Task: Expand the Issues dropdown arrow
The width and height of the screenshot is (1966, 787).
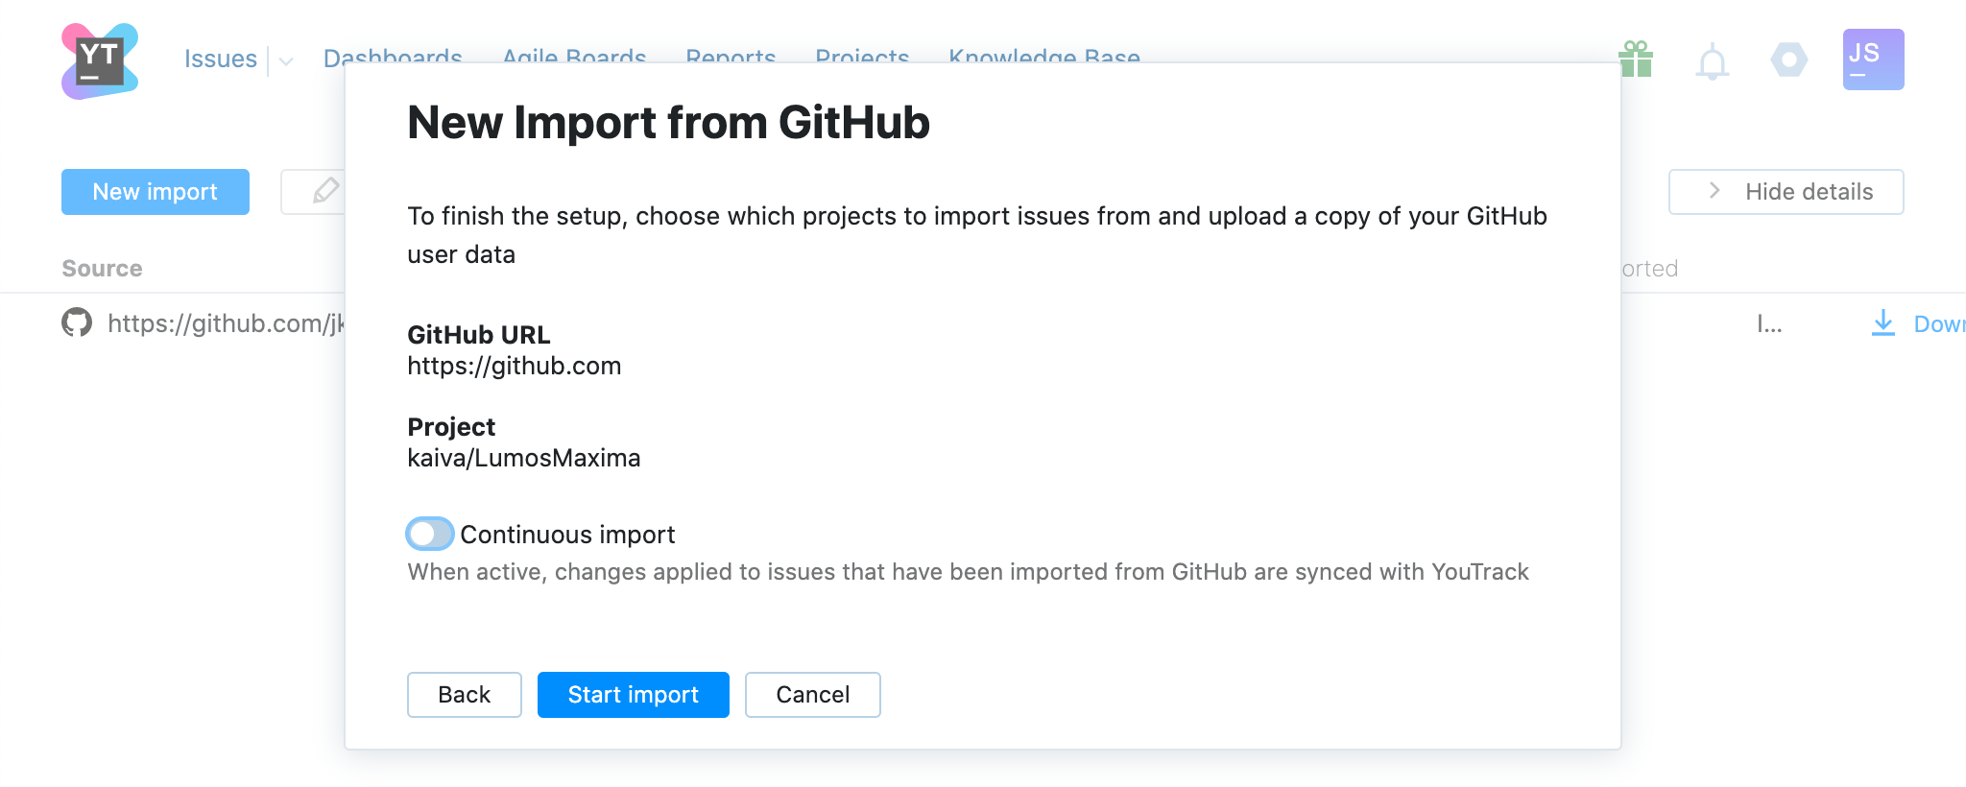Action: point(286,61)
